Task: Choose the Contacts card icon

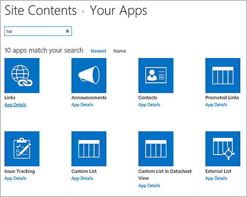Action: click(156, 76)
